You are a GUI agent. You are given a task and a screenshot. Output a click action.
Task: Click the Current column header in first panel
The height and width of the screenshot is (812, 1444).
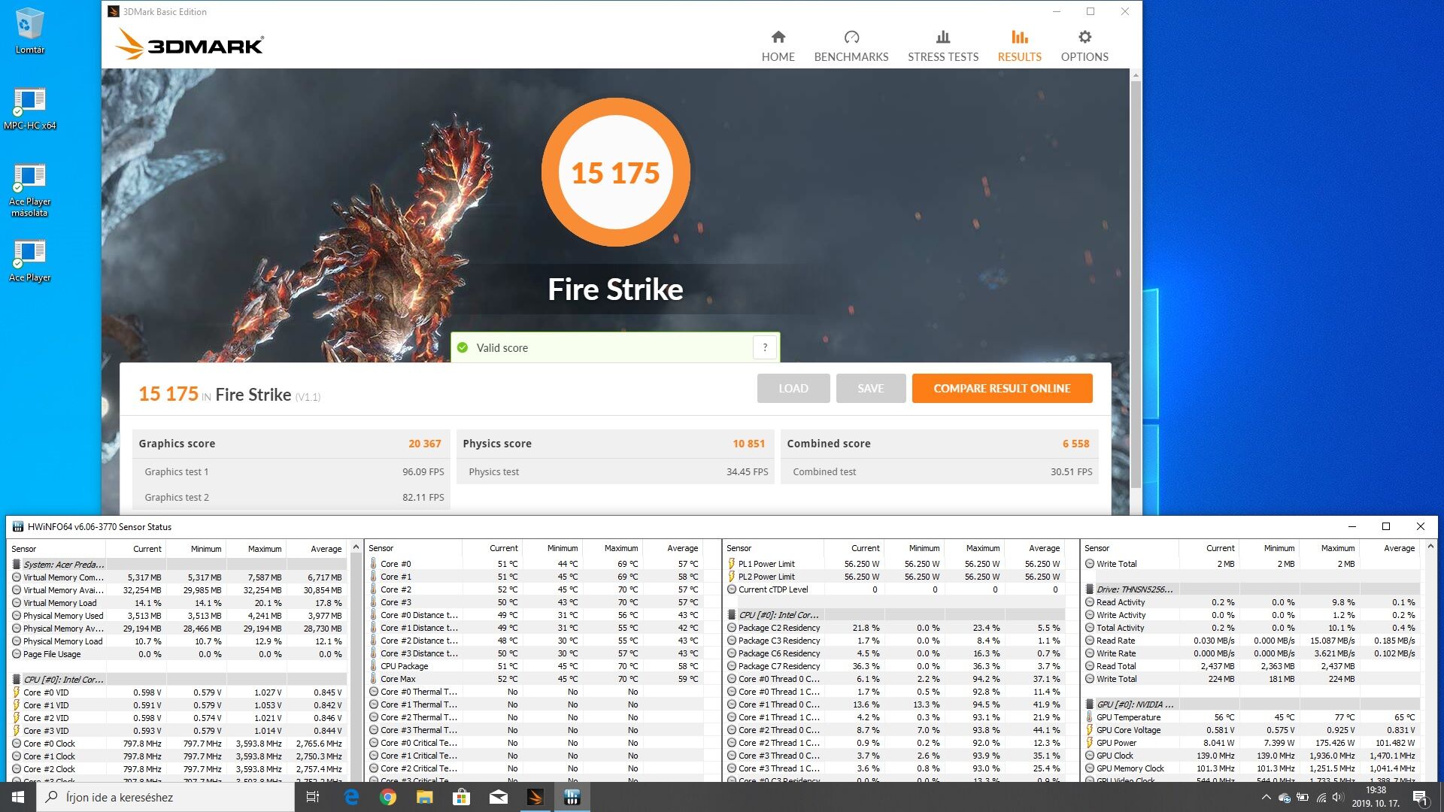(136, 549)
